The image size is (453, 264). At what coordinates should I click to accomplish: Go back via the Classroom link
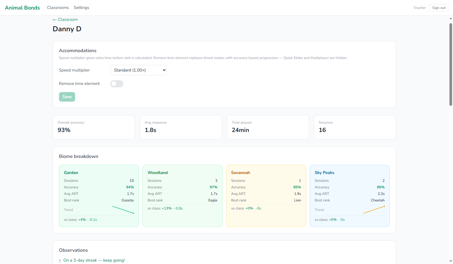click(x=65, y=19)
